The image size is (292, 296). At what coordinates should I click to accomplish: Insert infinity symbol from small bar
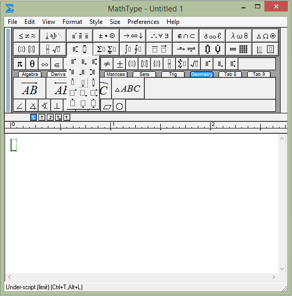(45, 64)
